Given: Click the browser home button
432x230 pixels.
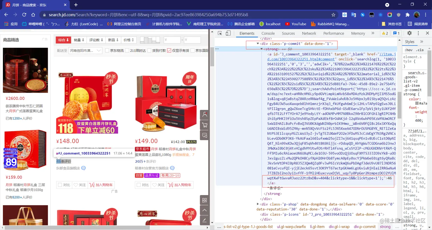Looking at the screenshot, I should click(x=33, y=15).
